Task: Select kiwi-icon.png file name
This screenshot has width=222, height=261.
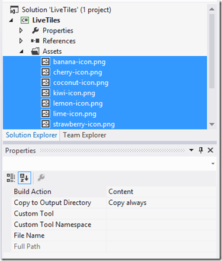Action: point(74,93)
